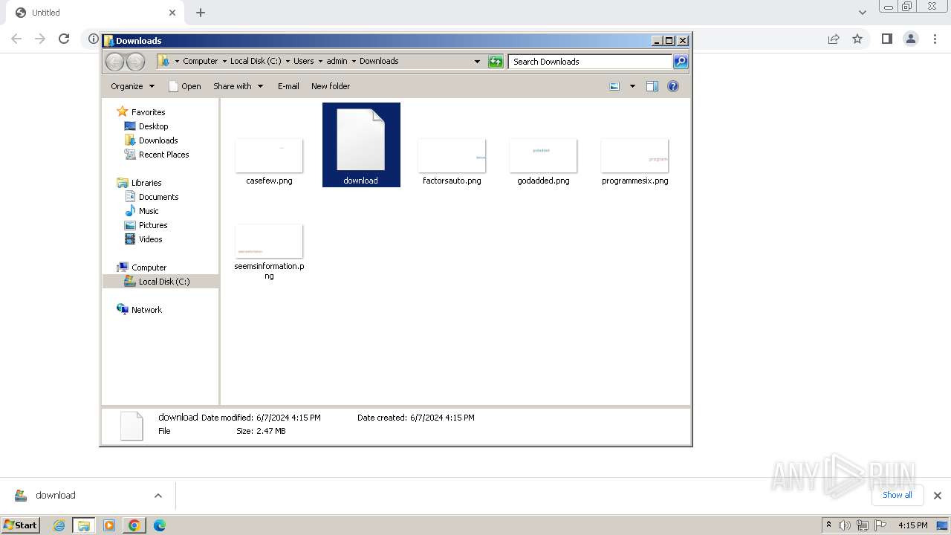Image resolution: width=951 pixels, height=535 pixels.
Task: Open the Share with dropdown
Action: tap(238, 86)
